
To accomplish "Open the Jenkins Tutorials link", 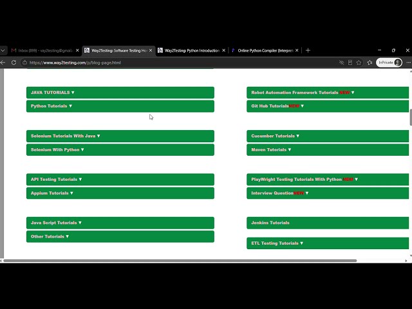I will [328, 223].
